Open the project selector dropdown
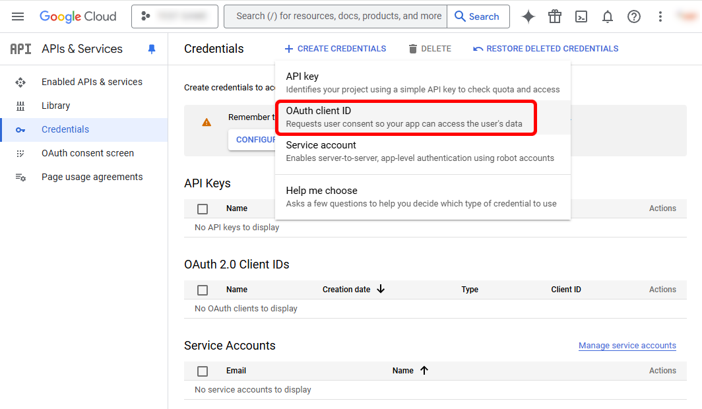Viewport: 702px width, 409px height. point(175,16)
